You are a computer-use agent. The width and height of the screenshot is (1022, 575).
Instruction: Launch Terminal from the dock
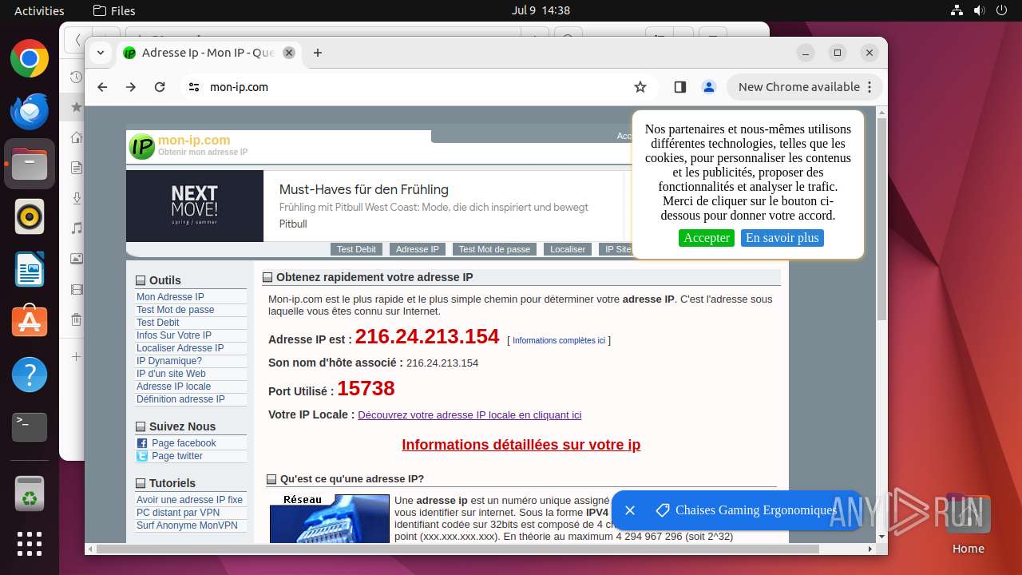[30, 427]
